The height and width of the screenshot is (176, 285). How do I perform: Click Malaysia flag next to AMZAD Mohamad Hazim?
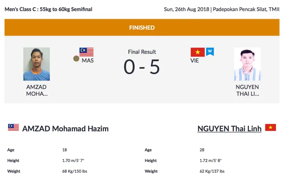[x=13, y=127]
